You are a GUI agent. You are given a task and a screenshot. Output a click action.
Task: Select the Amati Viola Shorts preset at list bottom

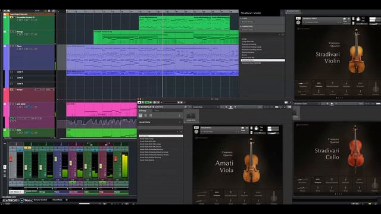point(147,160)
